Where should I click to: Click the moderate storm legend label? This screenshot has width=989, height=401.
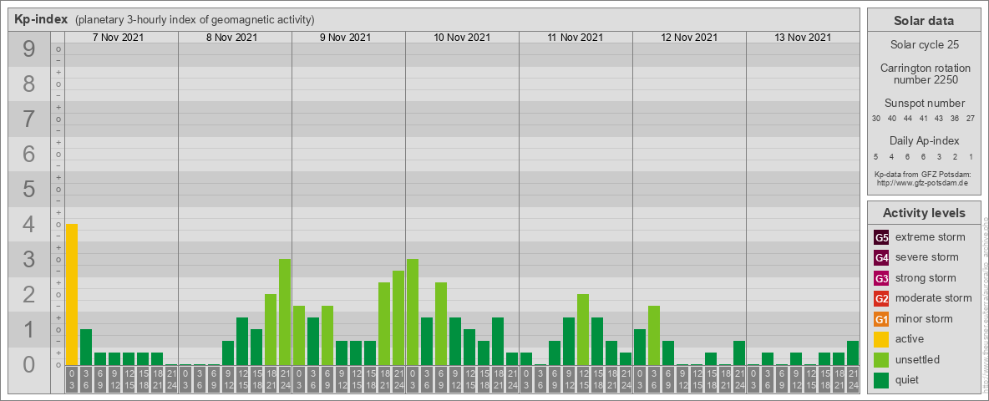click(934, 298)
